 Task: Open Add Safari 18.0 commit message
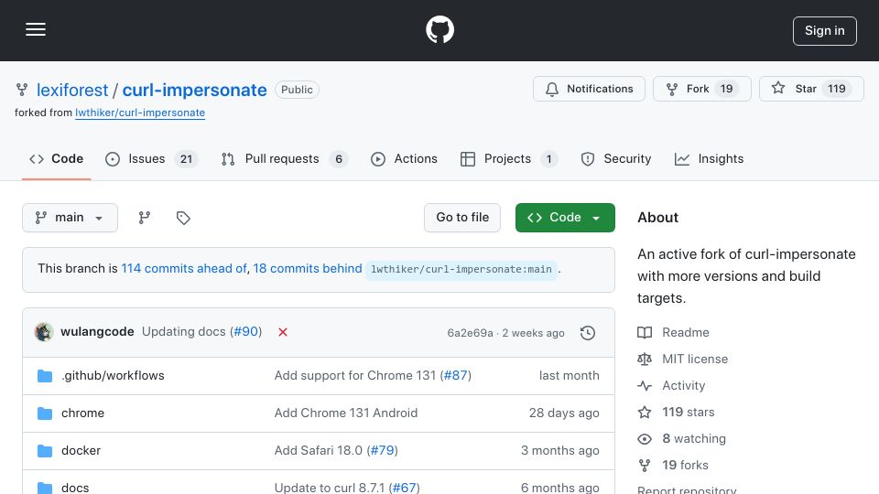[319, 451]
